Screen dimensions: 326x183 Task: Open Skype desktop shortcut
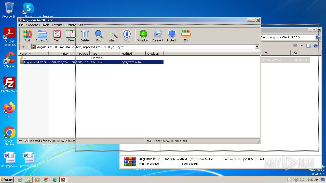click(x=28, y=10)
